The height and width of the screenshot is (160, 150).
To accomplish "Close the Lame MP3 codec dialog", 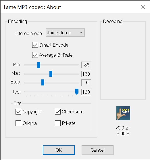I will pyautogui.click(x=143, y=7).
